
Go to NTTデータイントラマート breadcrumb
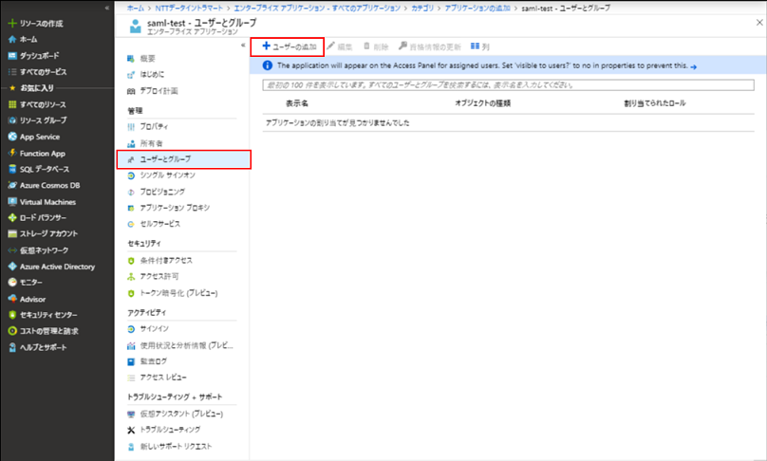click(x=189, y=8)
